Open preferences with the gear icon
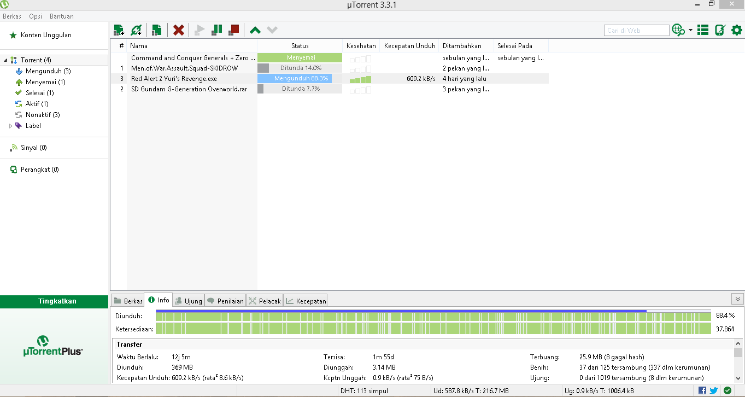Viewport: 745px width, 397px height. (x=737, y=30)
